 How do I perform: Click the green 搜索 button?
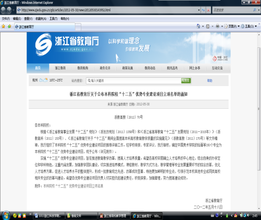coord(186,80)
